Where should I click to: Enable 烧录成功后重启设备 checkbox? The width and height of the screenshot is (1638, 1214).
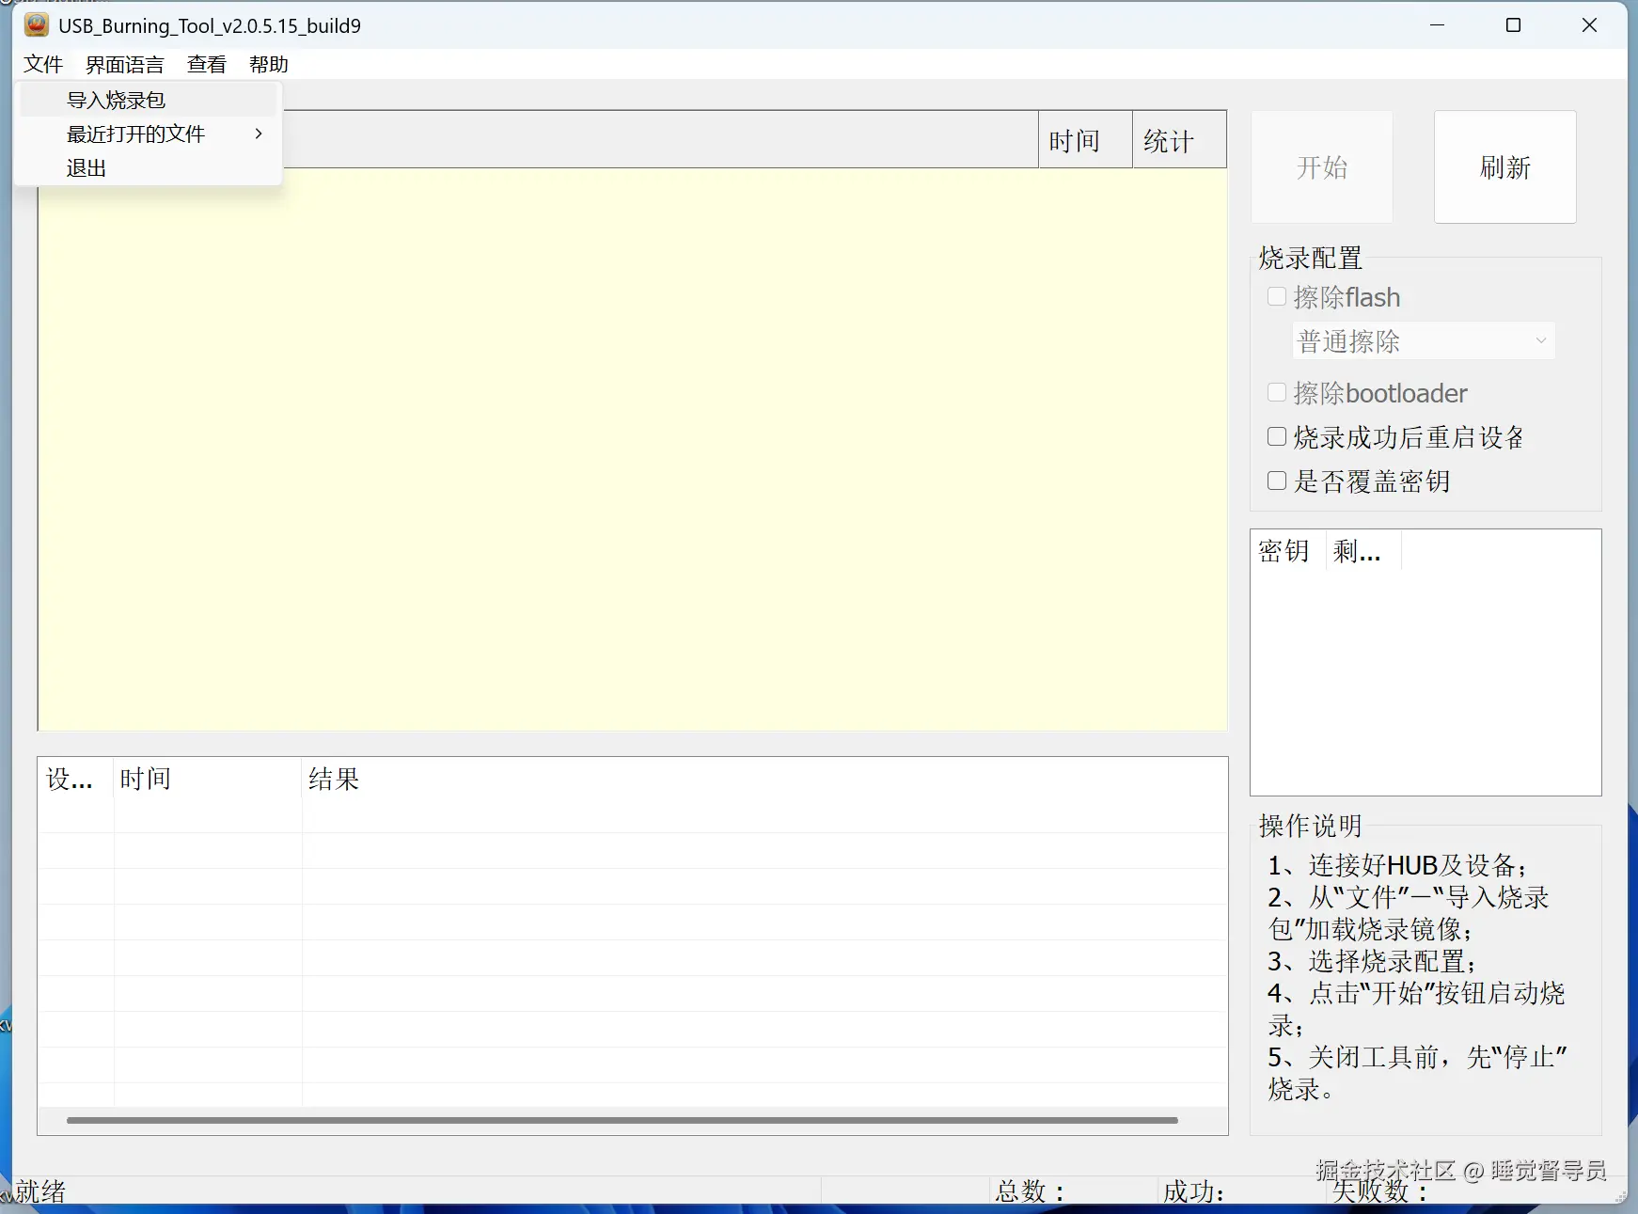coord(1277,436)
